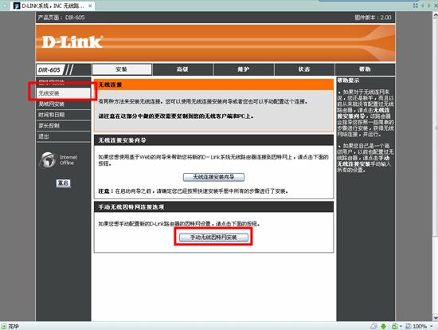The image size is (438, 330).
Task: Click the 重启 reboot button
Action: (63, 183)
